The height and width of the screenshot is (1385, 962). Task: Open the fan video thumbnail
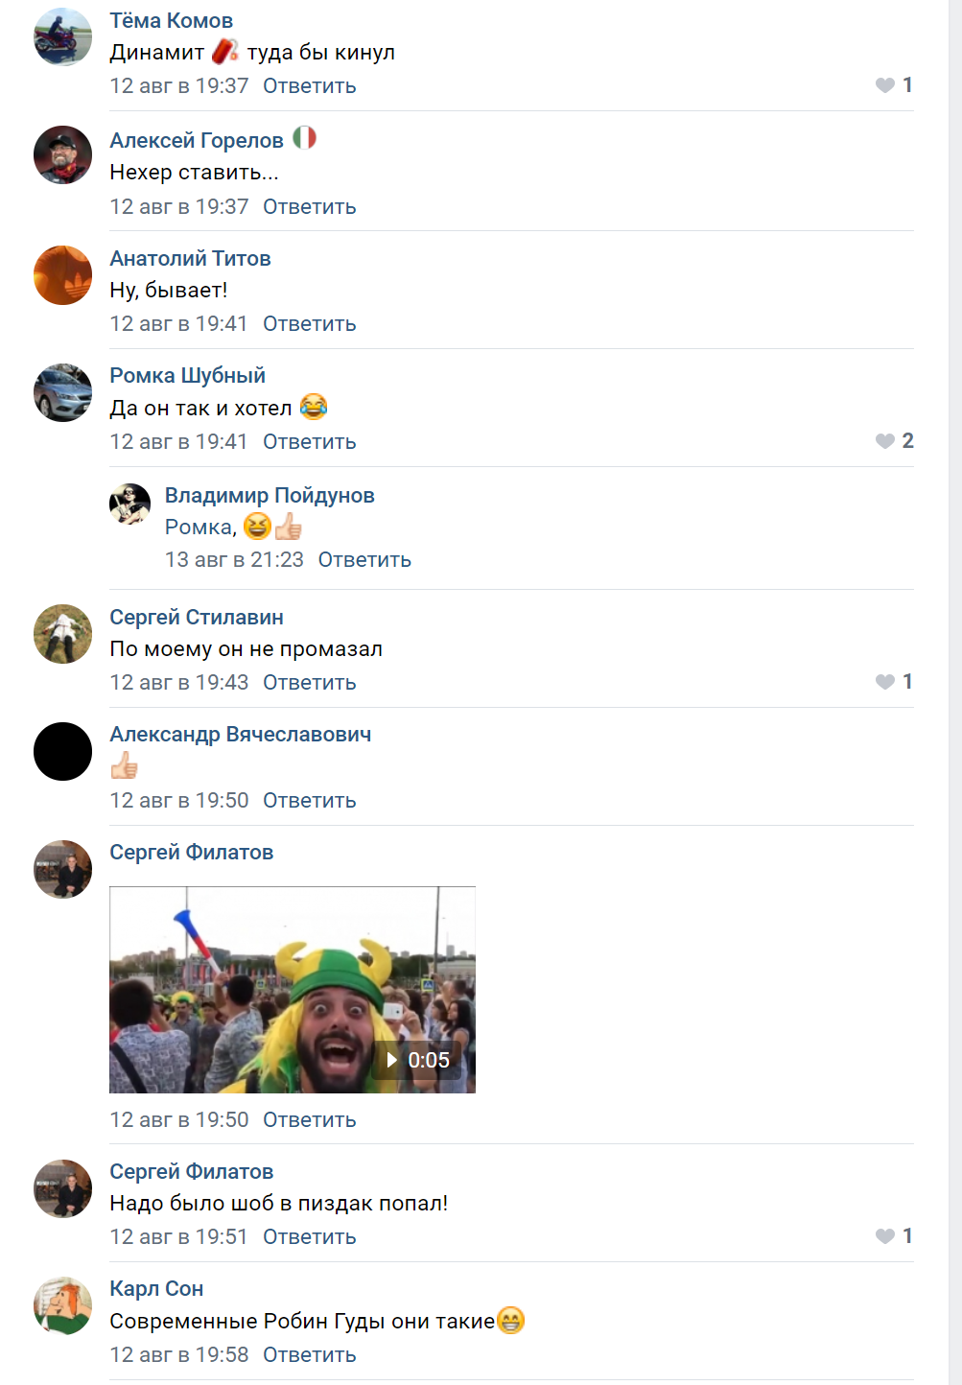[x=293, y=990]
